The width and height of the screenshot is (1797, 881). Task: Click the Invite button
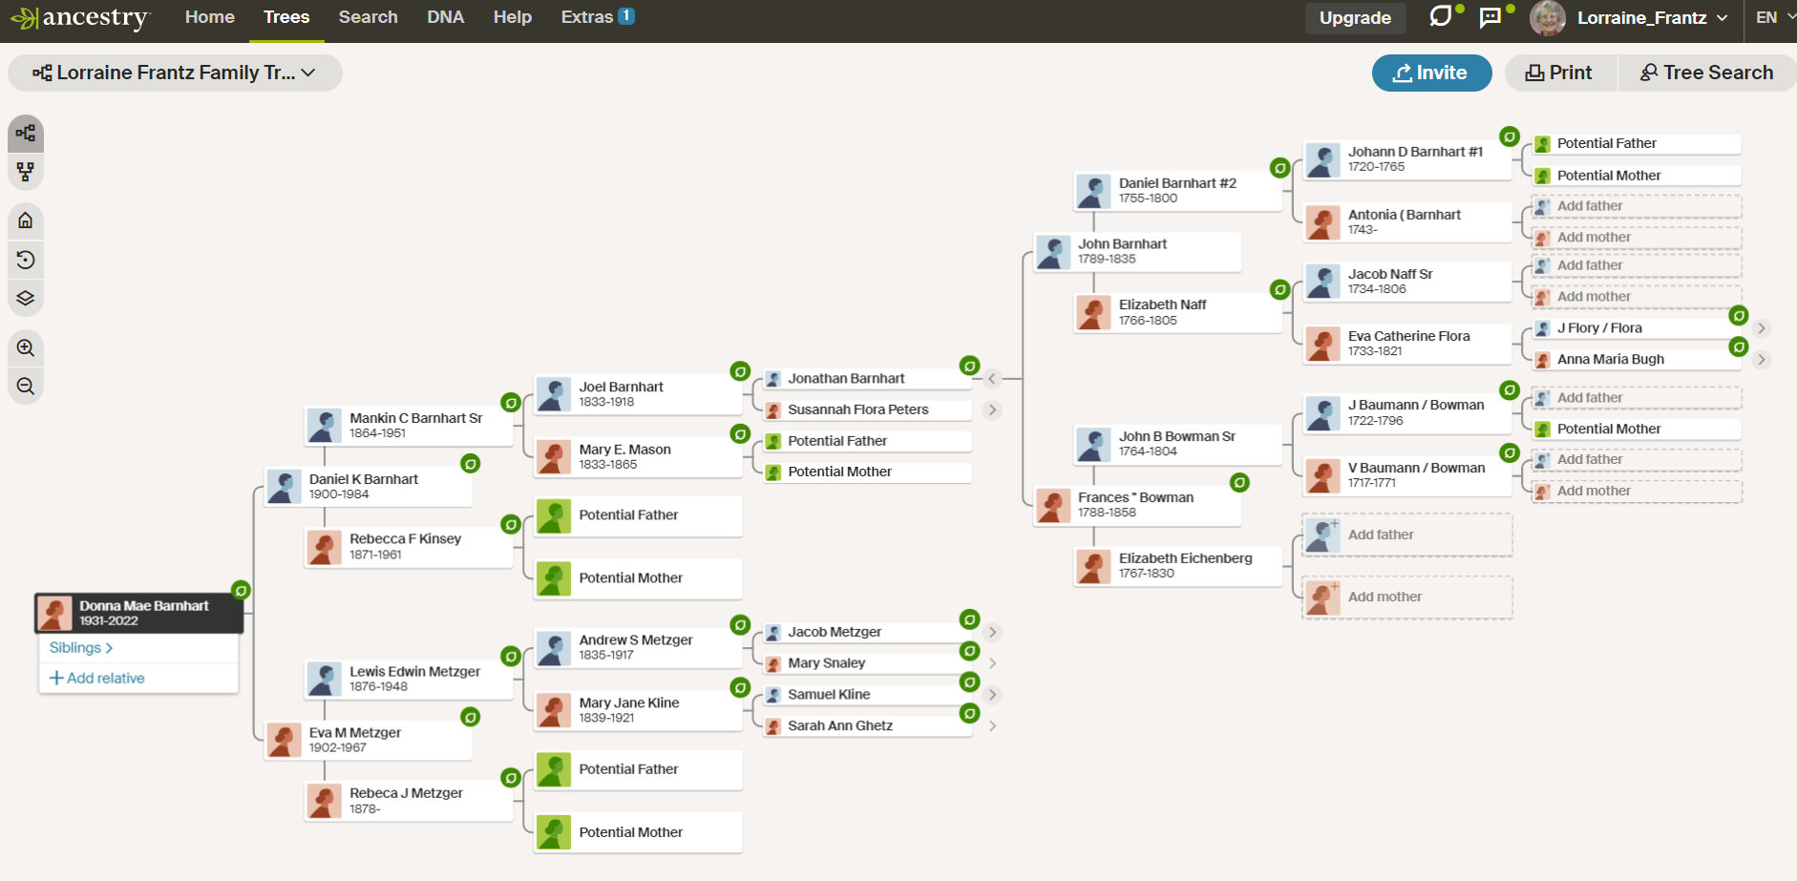(1430, 73)
